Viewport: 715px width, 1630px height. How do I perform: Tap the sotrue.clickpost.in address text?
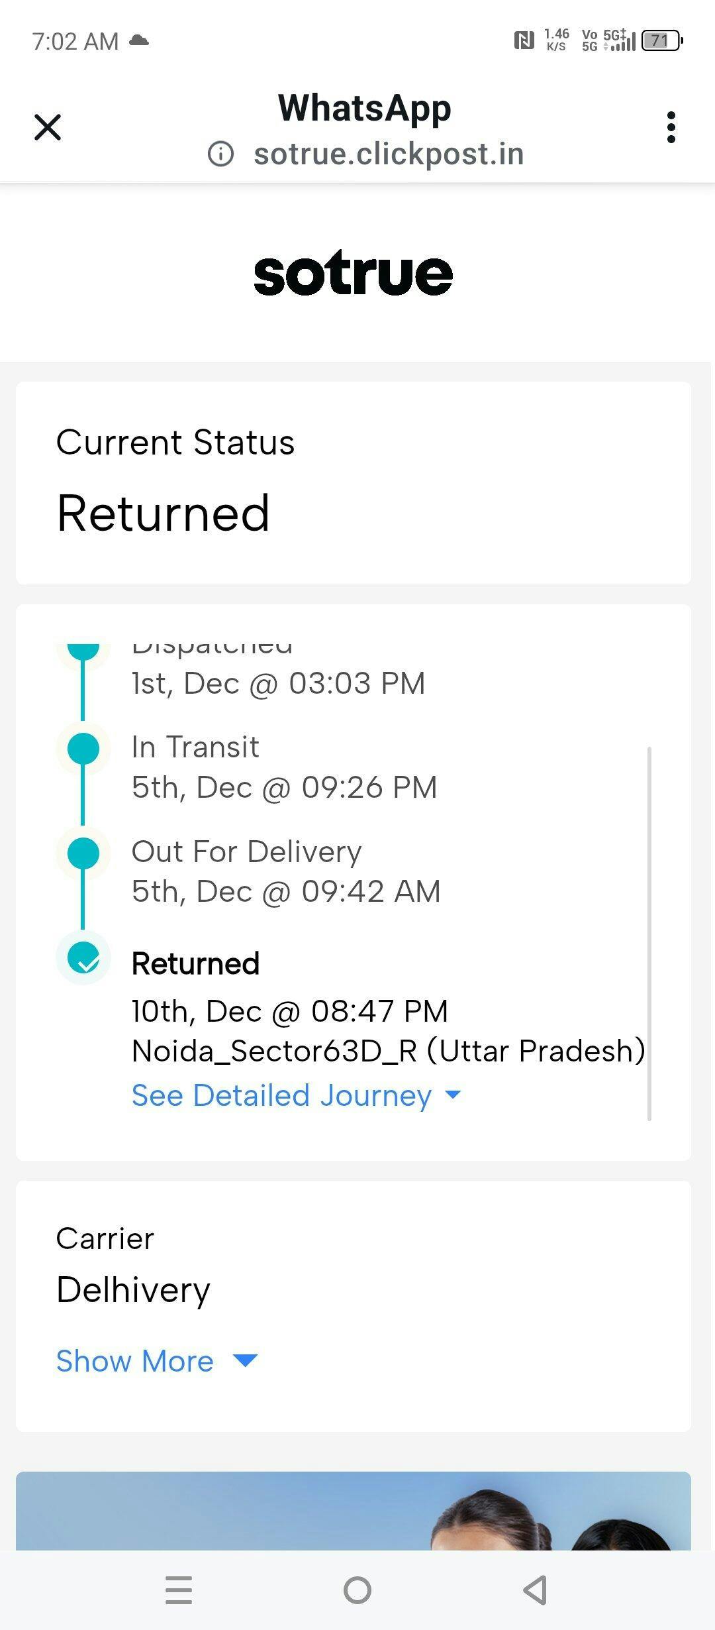point(389,154)
